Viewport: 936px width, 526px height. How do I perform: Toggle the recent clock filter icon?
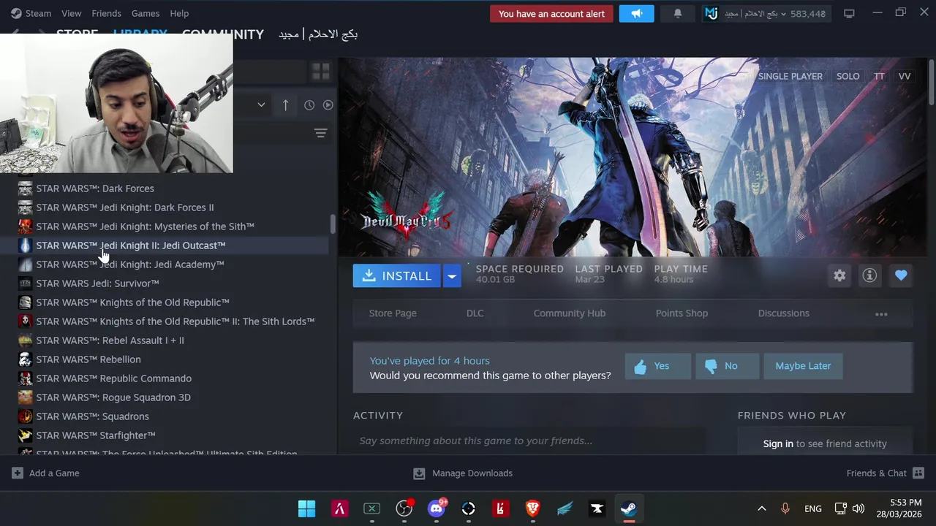309,104
